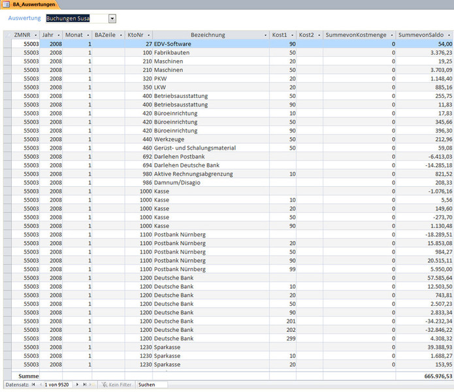Click the Kein Filter button
The height and width of the screenshot is (392, 454).
coord(117,384)
